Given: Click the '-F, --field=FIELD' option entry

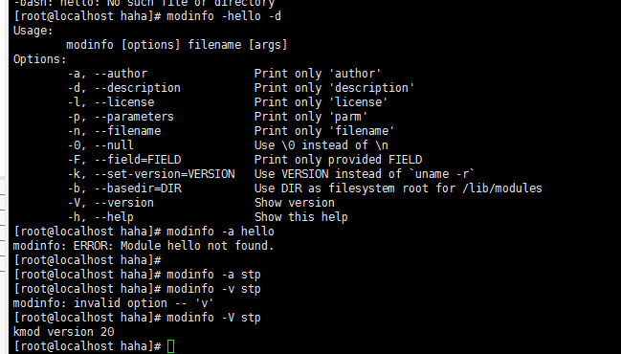Looking at the screenshot, I should 124,160.
